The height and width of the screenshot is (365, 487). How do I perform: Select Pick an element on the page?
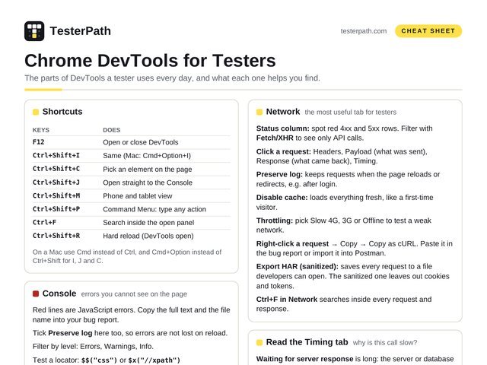[147, 169]
